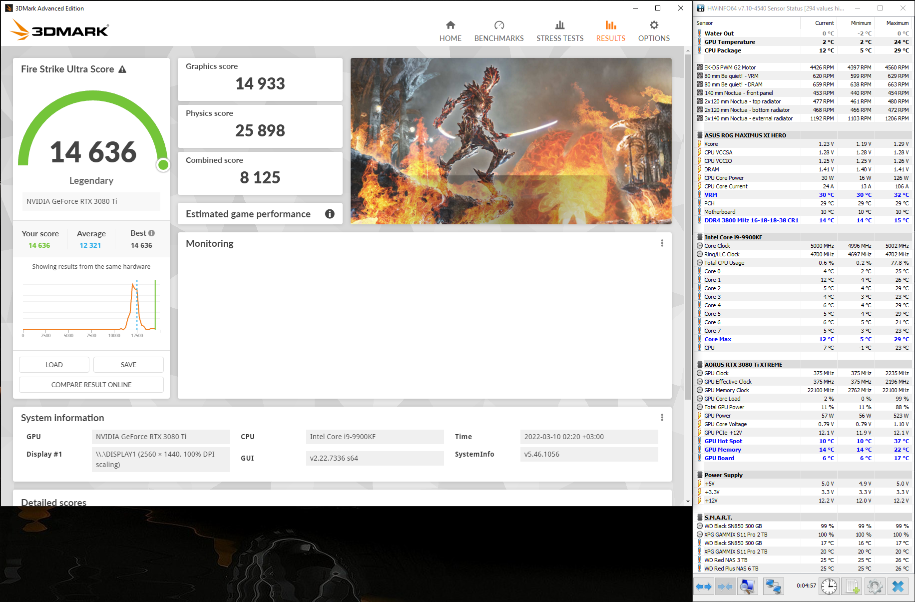Viewport: 915px width, 602px height.
Task: Open HWiNFO sensor settings gear
Action: [x=875, y=587]
